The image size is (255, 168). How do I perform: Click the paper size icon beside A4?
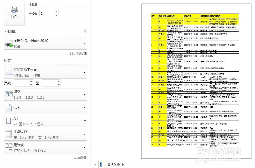[x=8, y=121]
